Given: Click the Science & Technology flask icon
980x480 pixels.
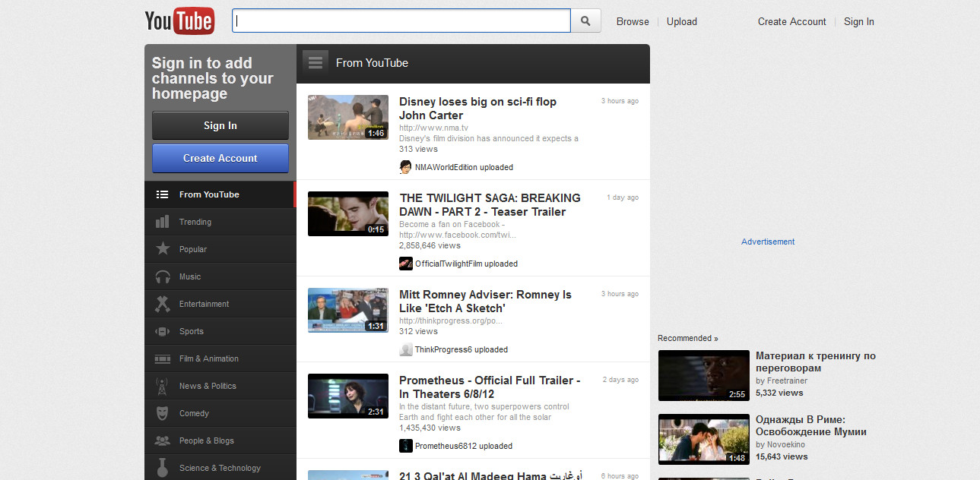Looking at the screenshot, I should coord(162,467).
